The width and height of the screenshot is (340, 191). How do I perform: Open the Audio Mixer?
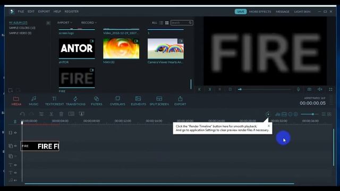point(277,114)
